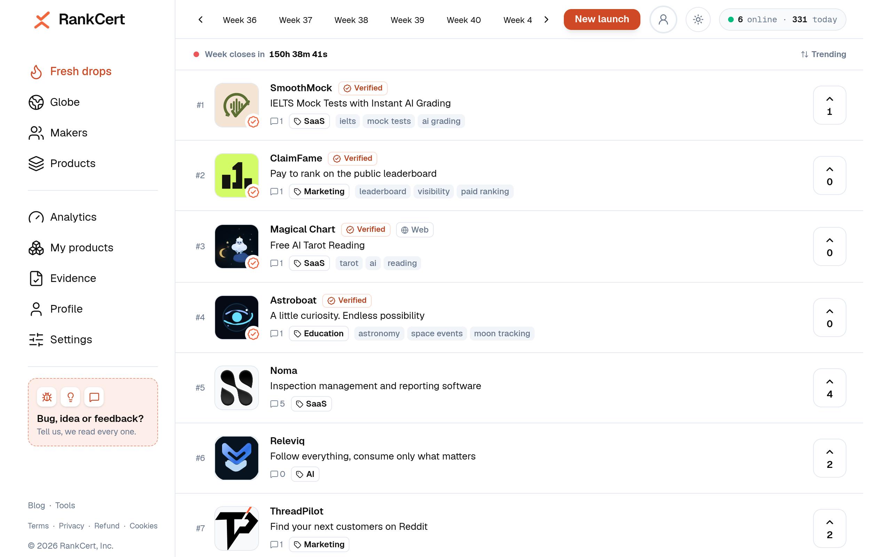Open the Evidence page
The image size is (891, 557).
pos(63,278)
